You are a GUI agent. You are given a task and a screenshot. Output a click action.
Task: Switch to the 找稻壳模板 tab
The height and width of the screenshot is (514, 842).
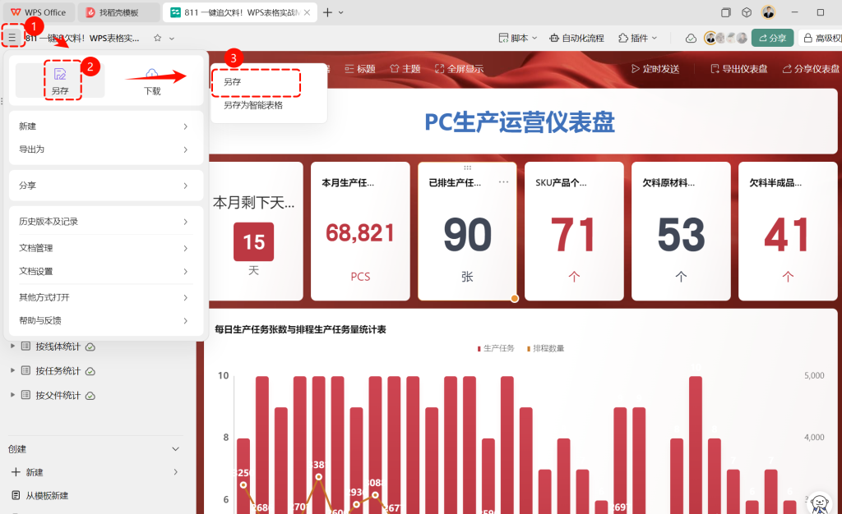click(118, 12)
